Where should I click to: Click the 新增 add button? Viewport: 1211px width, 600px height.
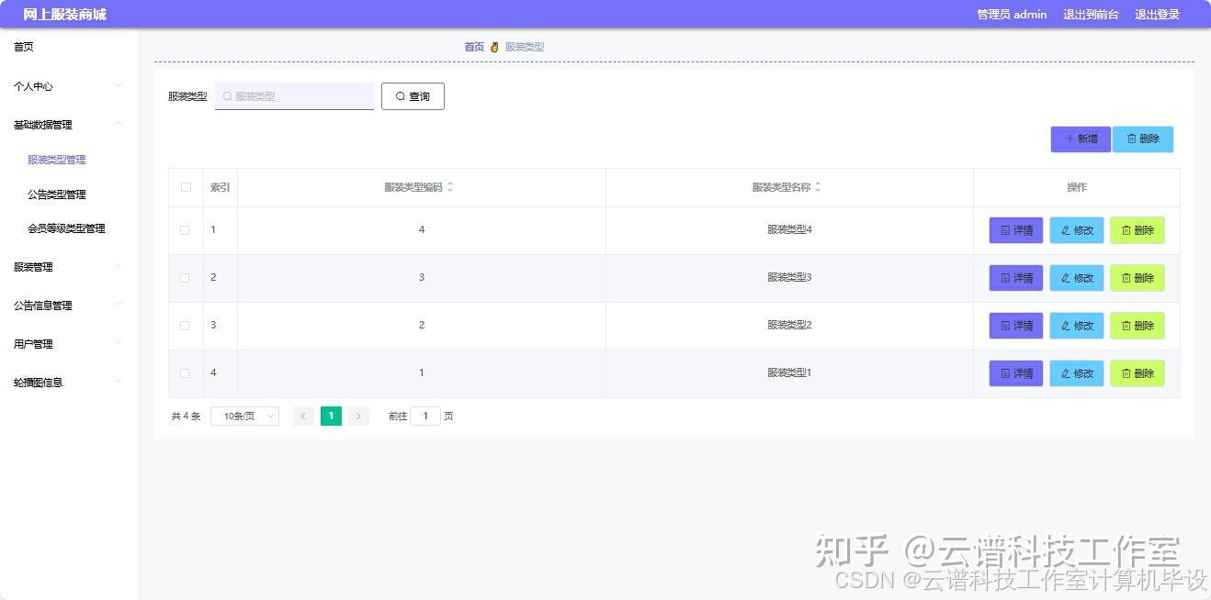point(1081,139)
